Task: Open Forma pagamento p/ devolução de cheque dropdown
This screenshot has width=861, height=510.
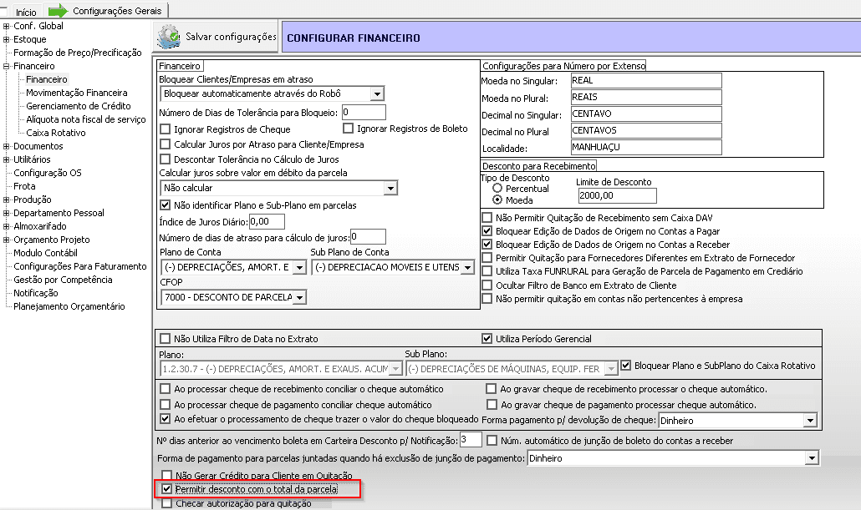Action: 810,421
